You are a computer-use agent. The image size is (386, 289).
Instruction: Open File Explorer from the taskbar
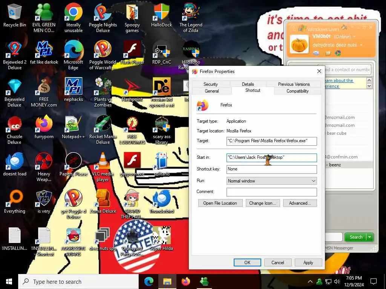coord(167,281)
